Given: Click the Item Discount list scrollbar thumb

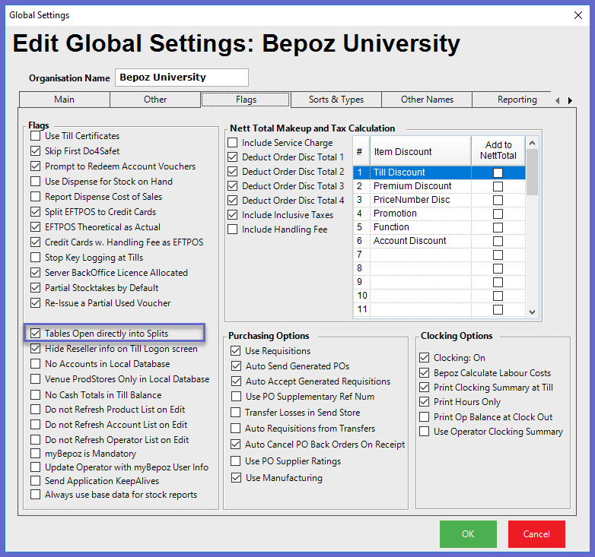Looking at the screenshot, I should click(532, 172).
